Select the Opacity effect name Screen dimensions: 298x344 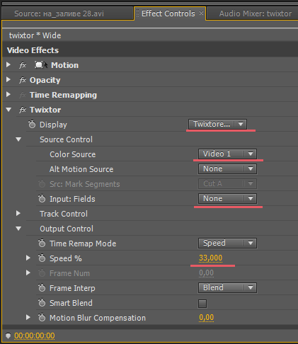45,80
